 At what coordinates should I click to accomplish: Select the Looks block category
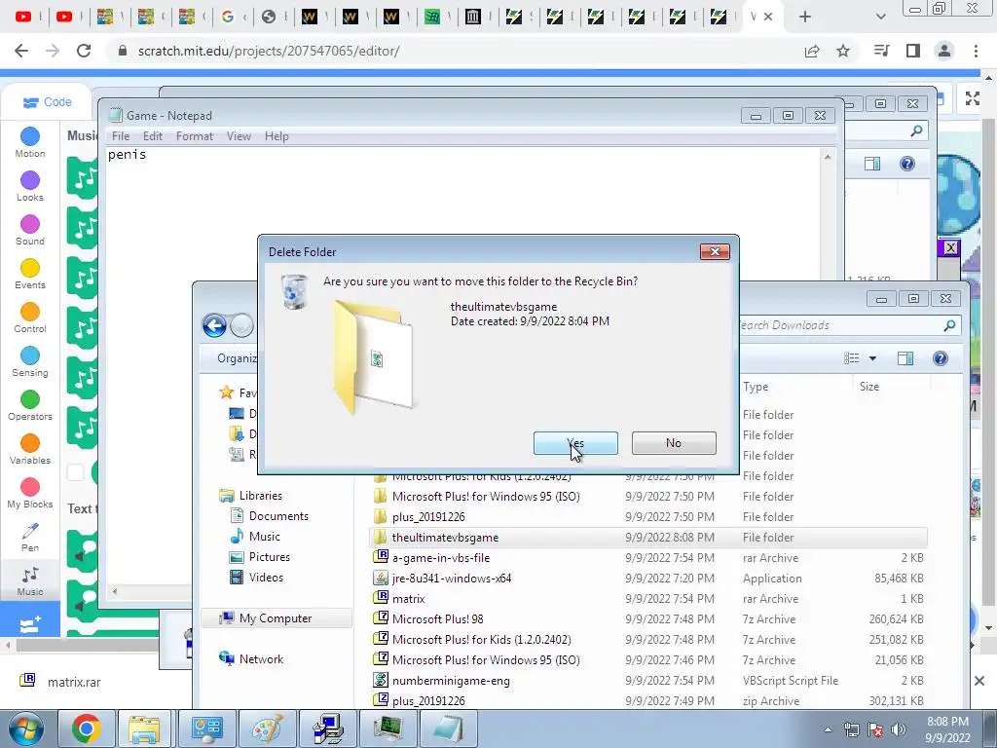click(30, 186)
